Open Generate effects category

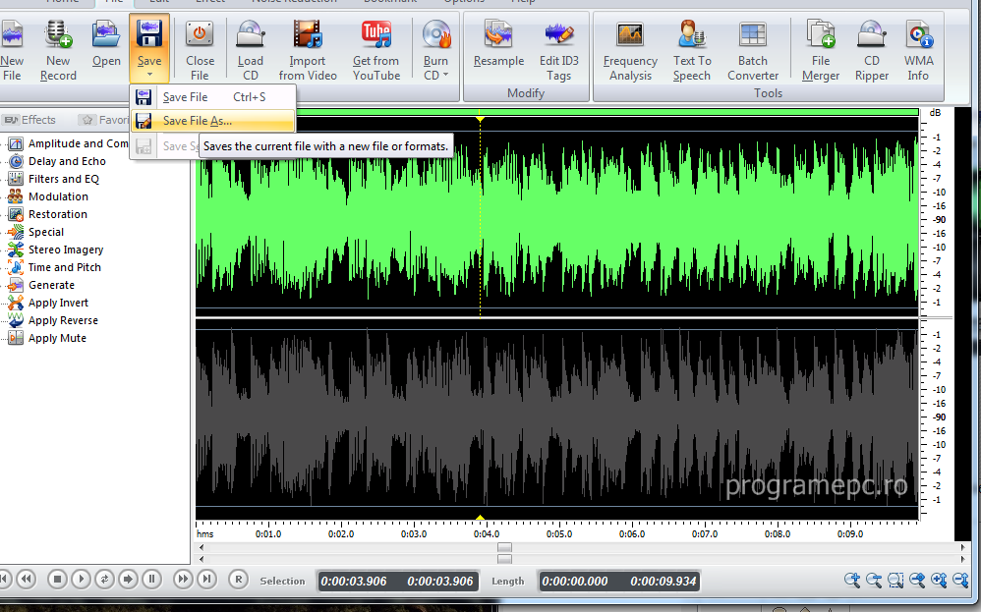click(41, 285)
